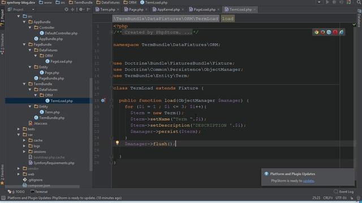The width and height of the screenshot is (362, 203).
Task: Expand the tests folder
Action: pyautogui.click(x=19, y=129)
